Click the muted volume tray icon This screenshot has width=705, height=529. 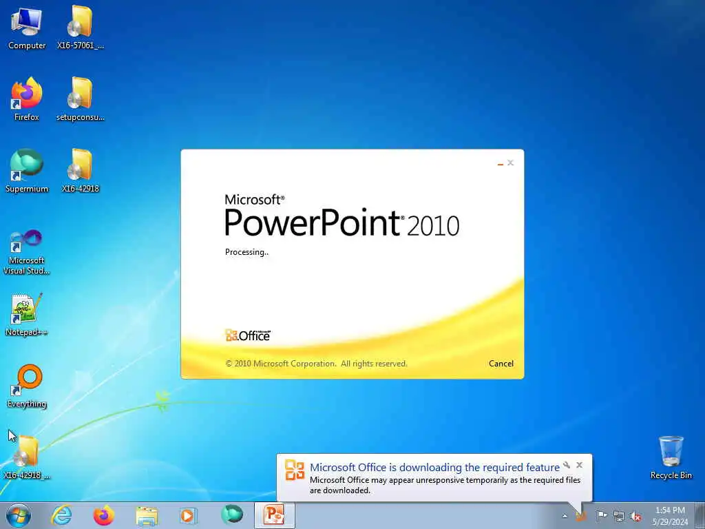[x=635, y=516]
